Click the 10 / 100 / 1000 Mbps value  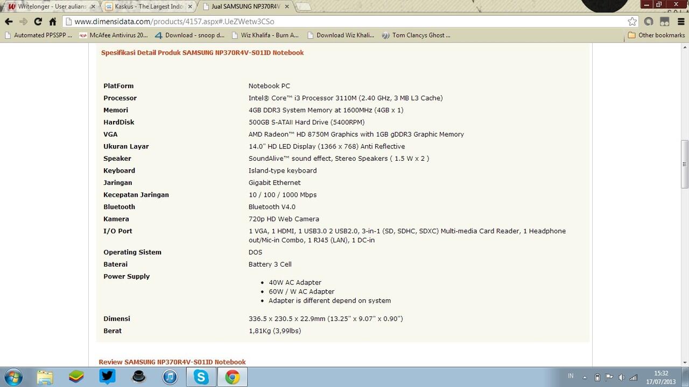(283, 195)
